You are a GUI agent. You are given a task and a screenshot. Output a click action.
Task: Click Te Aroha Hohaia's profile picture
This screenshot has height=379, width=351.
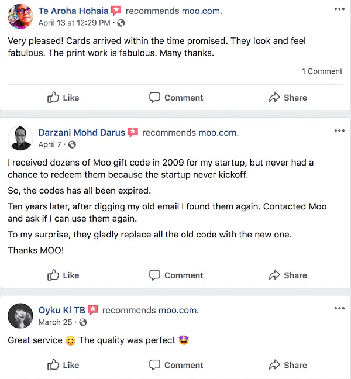coord(20,16)
